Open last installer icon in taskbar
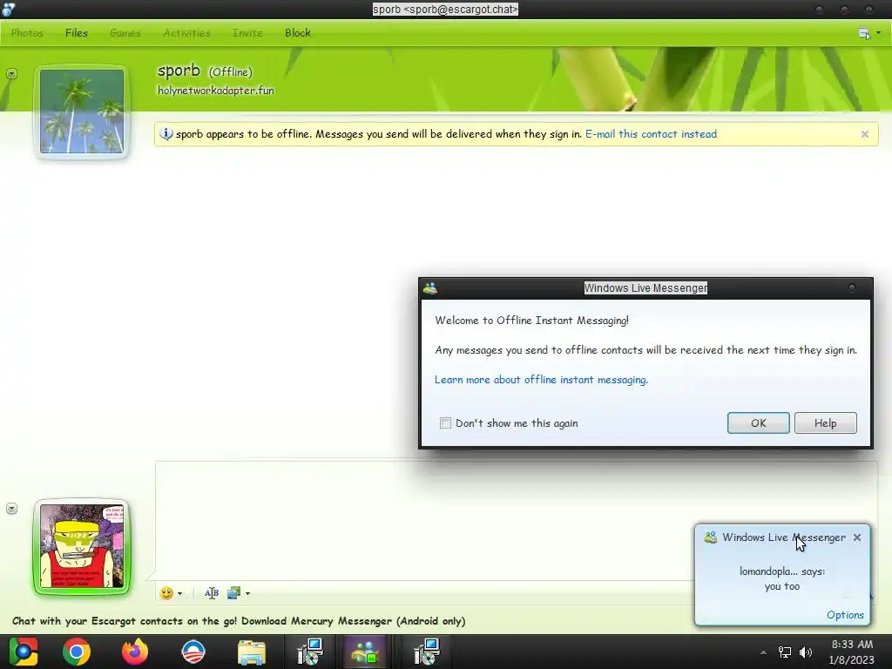Viewport: 892px width, 669px height. point(427,652)
